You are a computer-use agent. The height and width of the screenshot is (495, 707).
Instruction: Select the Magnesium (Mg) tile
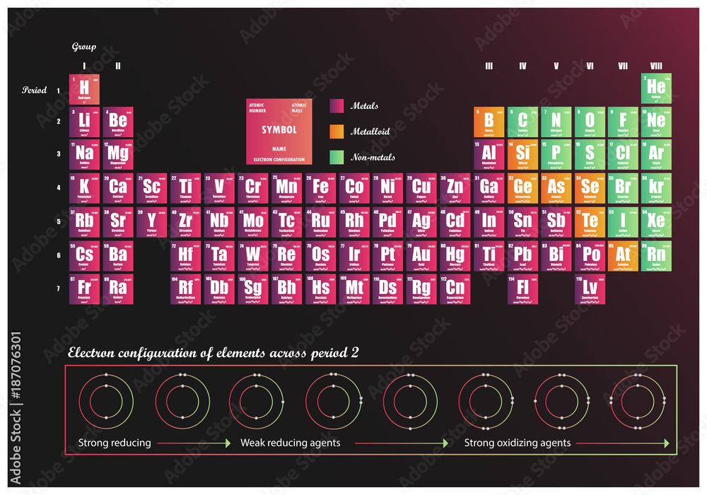click(117, 155)
